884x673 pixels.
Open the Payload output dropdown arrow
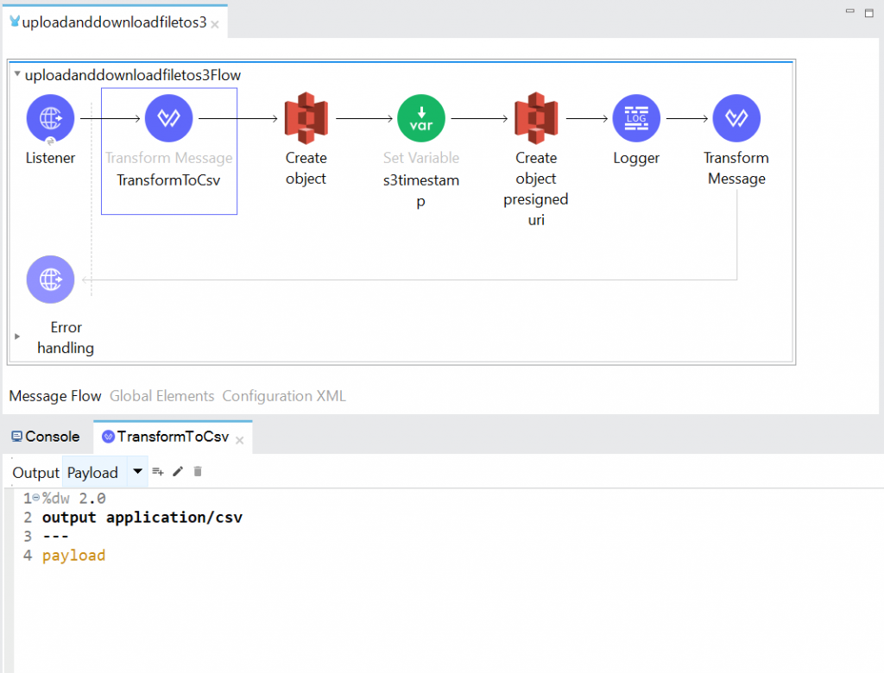point(136,471)
